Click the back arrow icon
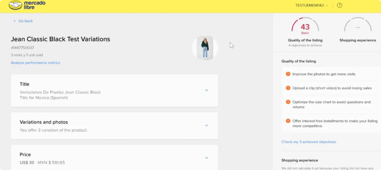 coord(14,21)
